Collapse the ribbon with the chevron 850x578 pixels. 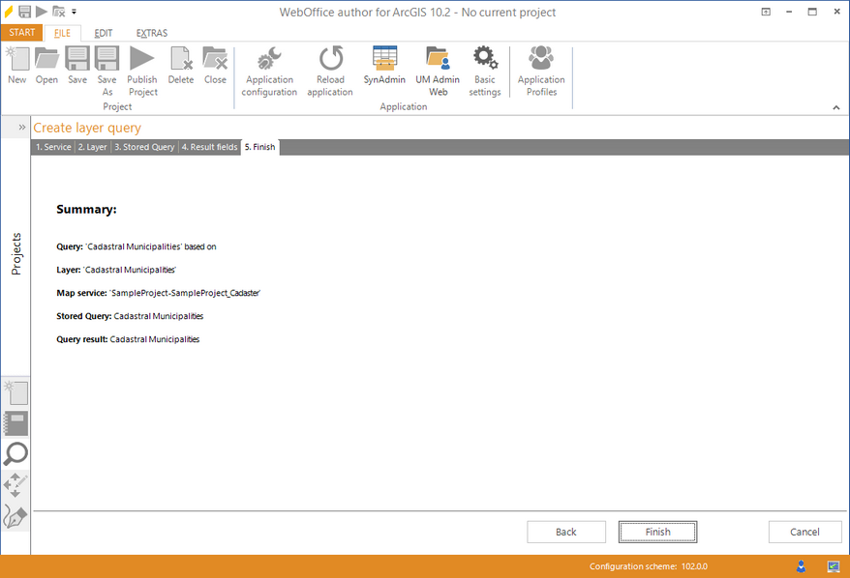coord(836,106)
